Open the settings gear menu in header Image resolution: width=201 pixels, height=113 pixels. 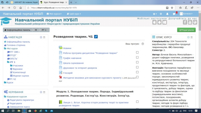[x=155, y=14]
